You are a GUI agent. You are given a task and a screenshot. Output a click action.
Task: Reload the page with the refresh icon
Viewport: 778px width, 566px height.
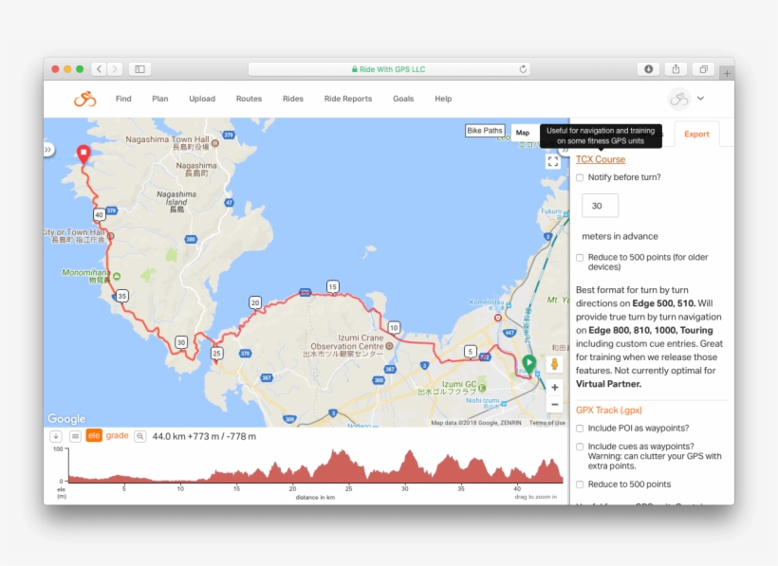point(523,69)
